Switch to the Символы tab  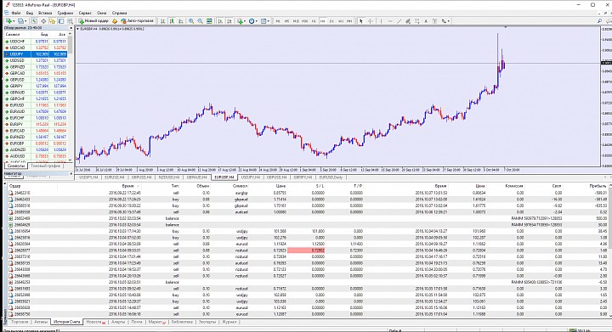[x=16, y=166]
